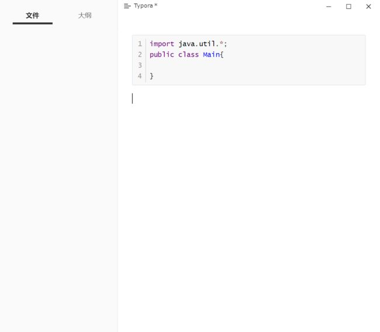
Task: Maximize the Typora window
Action: (x=348, y=6)
